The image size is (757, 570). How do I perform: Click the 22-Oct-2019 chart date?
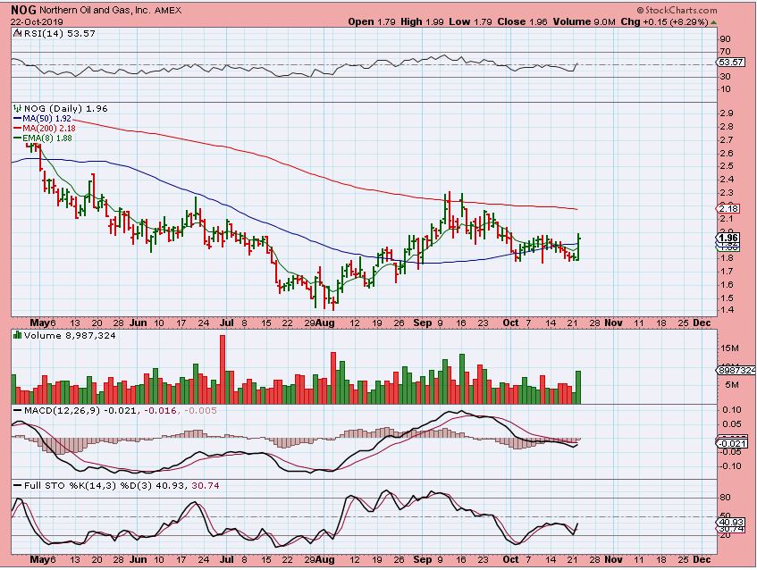[x=37, y=22]
